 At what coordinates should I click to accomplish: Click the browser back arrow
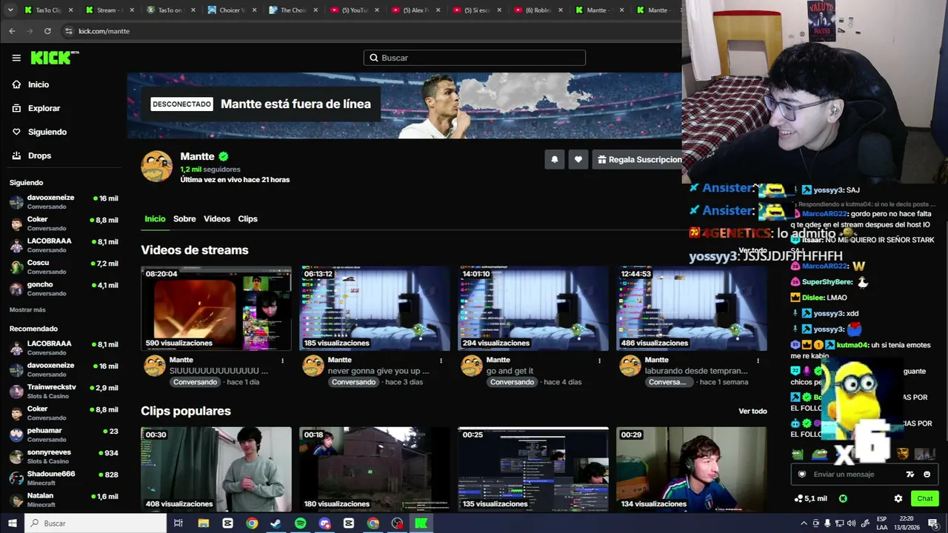click(12, 31)
